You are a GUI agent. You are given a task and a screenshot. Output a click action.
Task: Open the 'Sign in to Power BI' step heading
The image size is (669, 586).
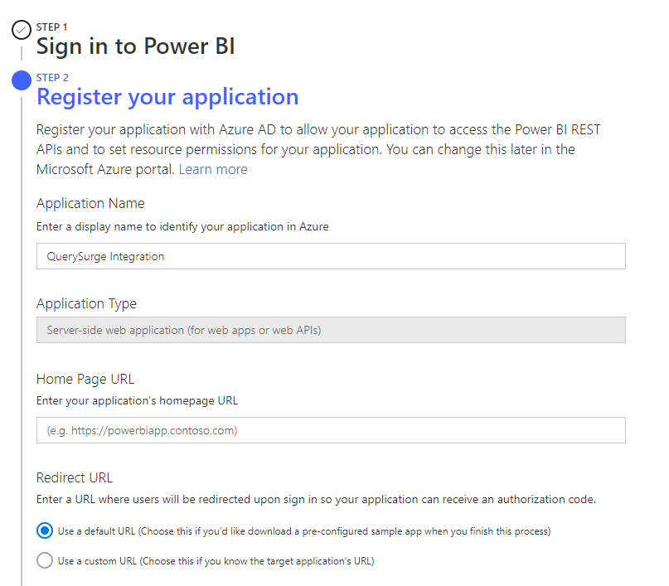(135, 46)
